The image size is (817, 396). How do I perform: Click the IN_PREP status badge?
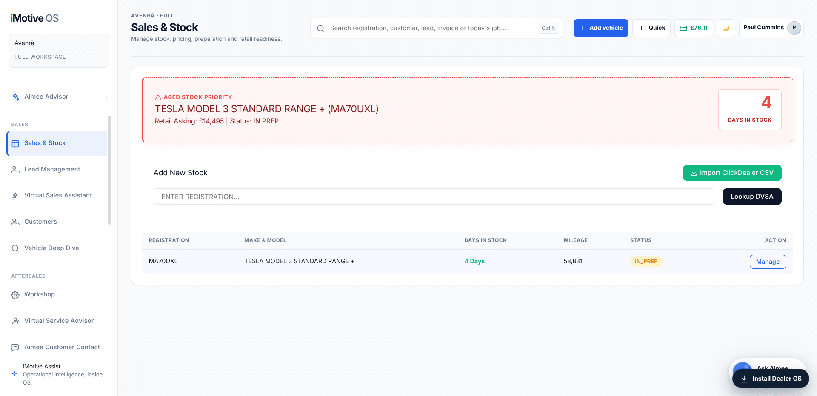pos(646,262)
